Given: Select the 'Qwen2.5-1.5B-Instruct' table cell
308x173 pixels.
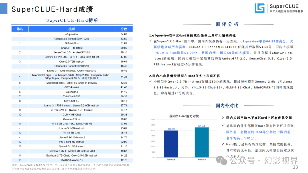Looking at the screenshot, I should [x=72, y=146].
